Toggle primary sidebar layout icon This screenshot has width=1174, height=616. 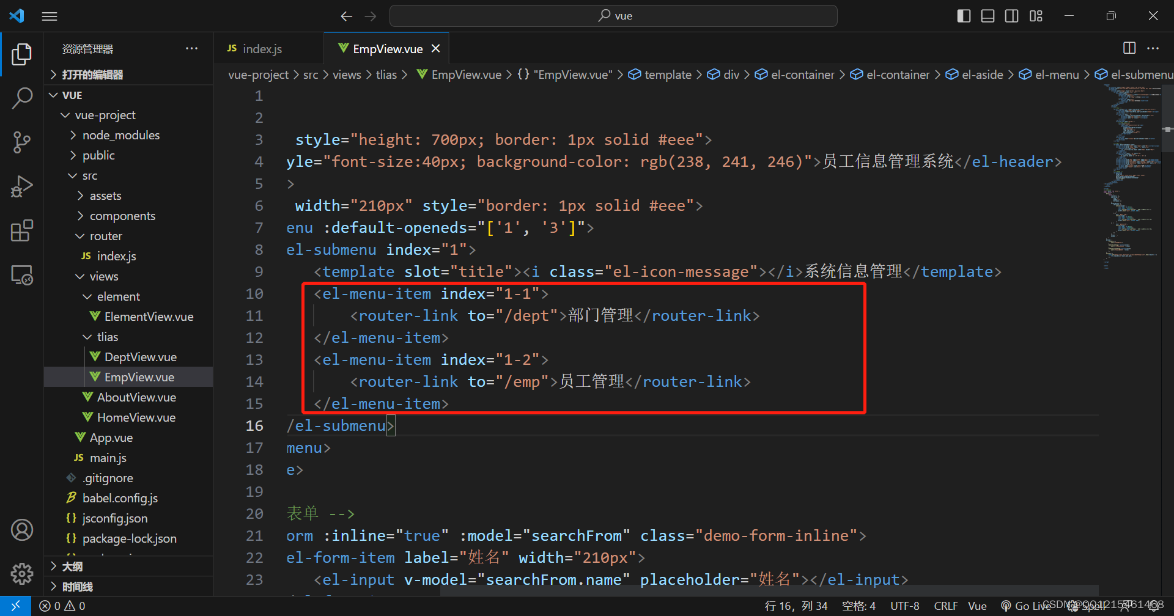click(x=964, y=16)
